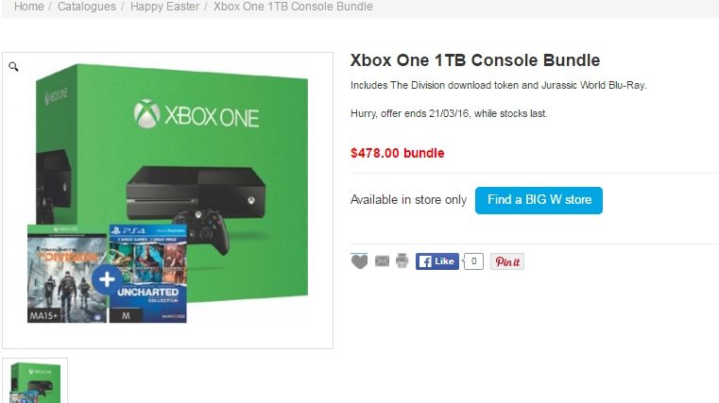Viewport: 719px width, 403px height.
Task: Click the Xbox One logo on box
Action: pos(197,114)
